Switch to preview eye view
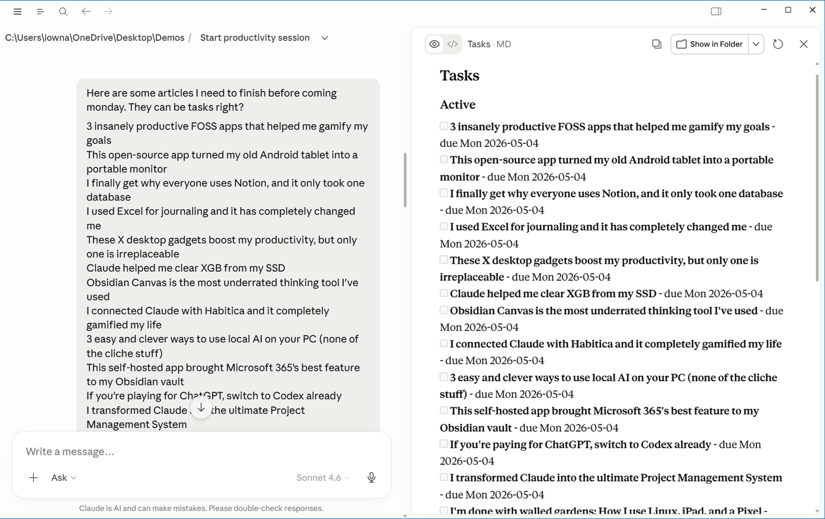This screenshot has width=825, height=519. click(434, 44)
